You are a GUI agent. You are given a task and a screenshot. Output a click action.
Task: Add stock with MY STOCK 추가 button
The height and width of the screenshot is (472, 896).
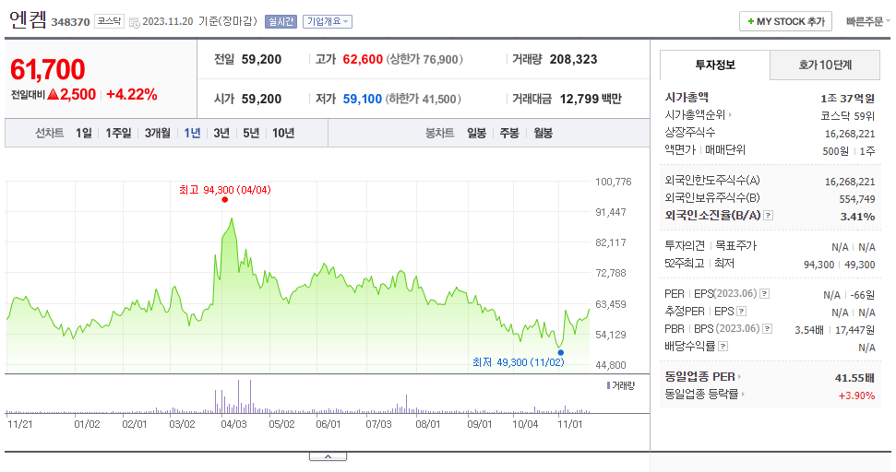(785, 22)
